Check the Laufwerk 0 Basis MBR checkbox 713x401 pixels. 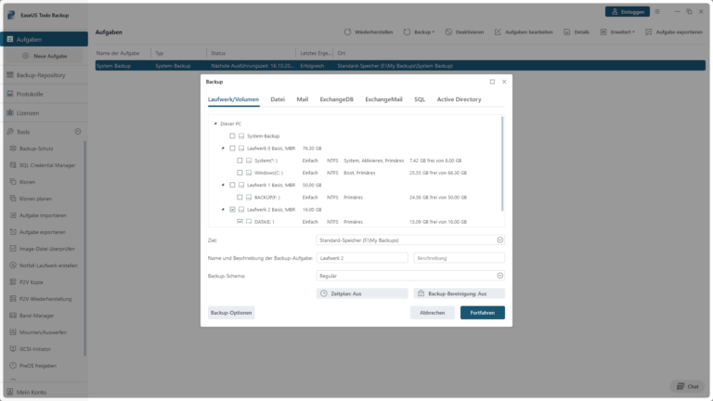click(232, 149)
